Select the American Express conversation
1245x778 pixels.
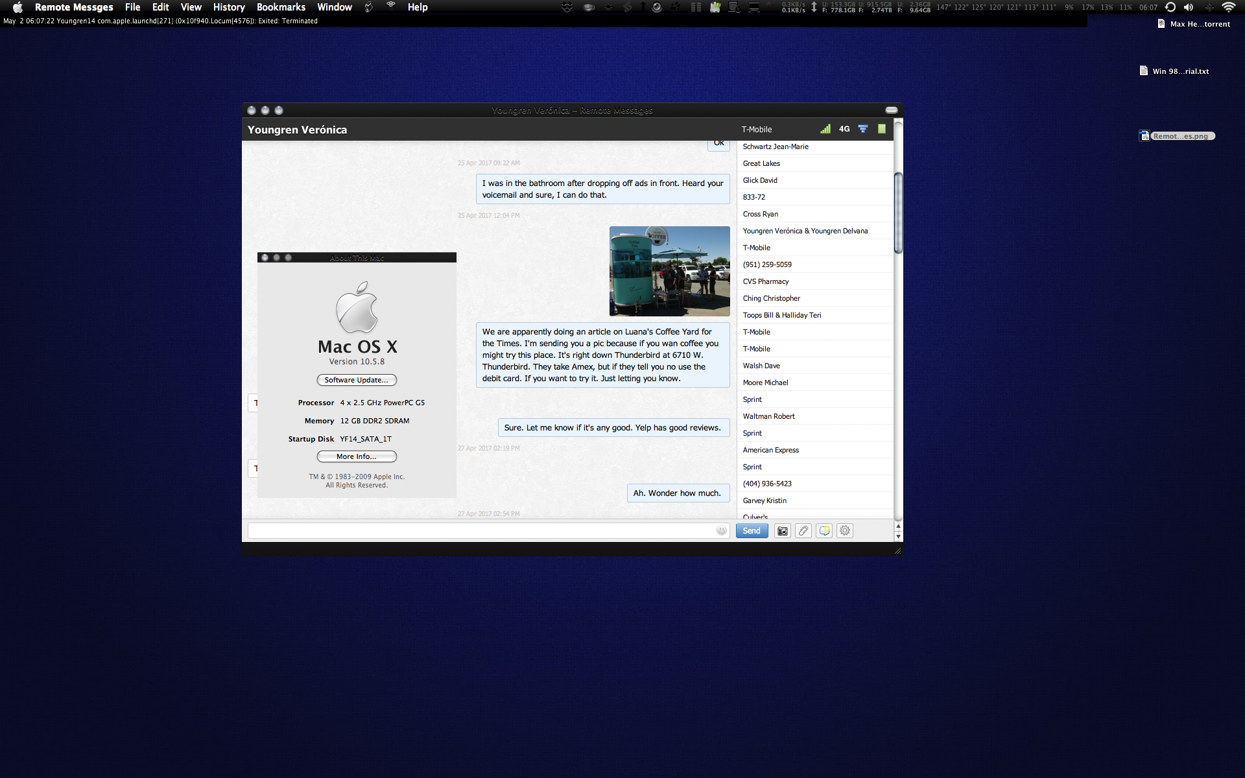pos(815,450)
